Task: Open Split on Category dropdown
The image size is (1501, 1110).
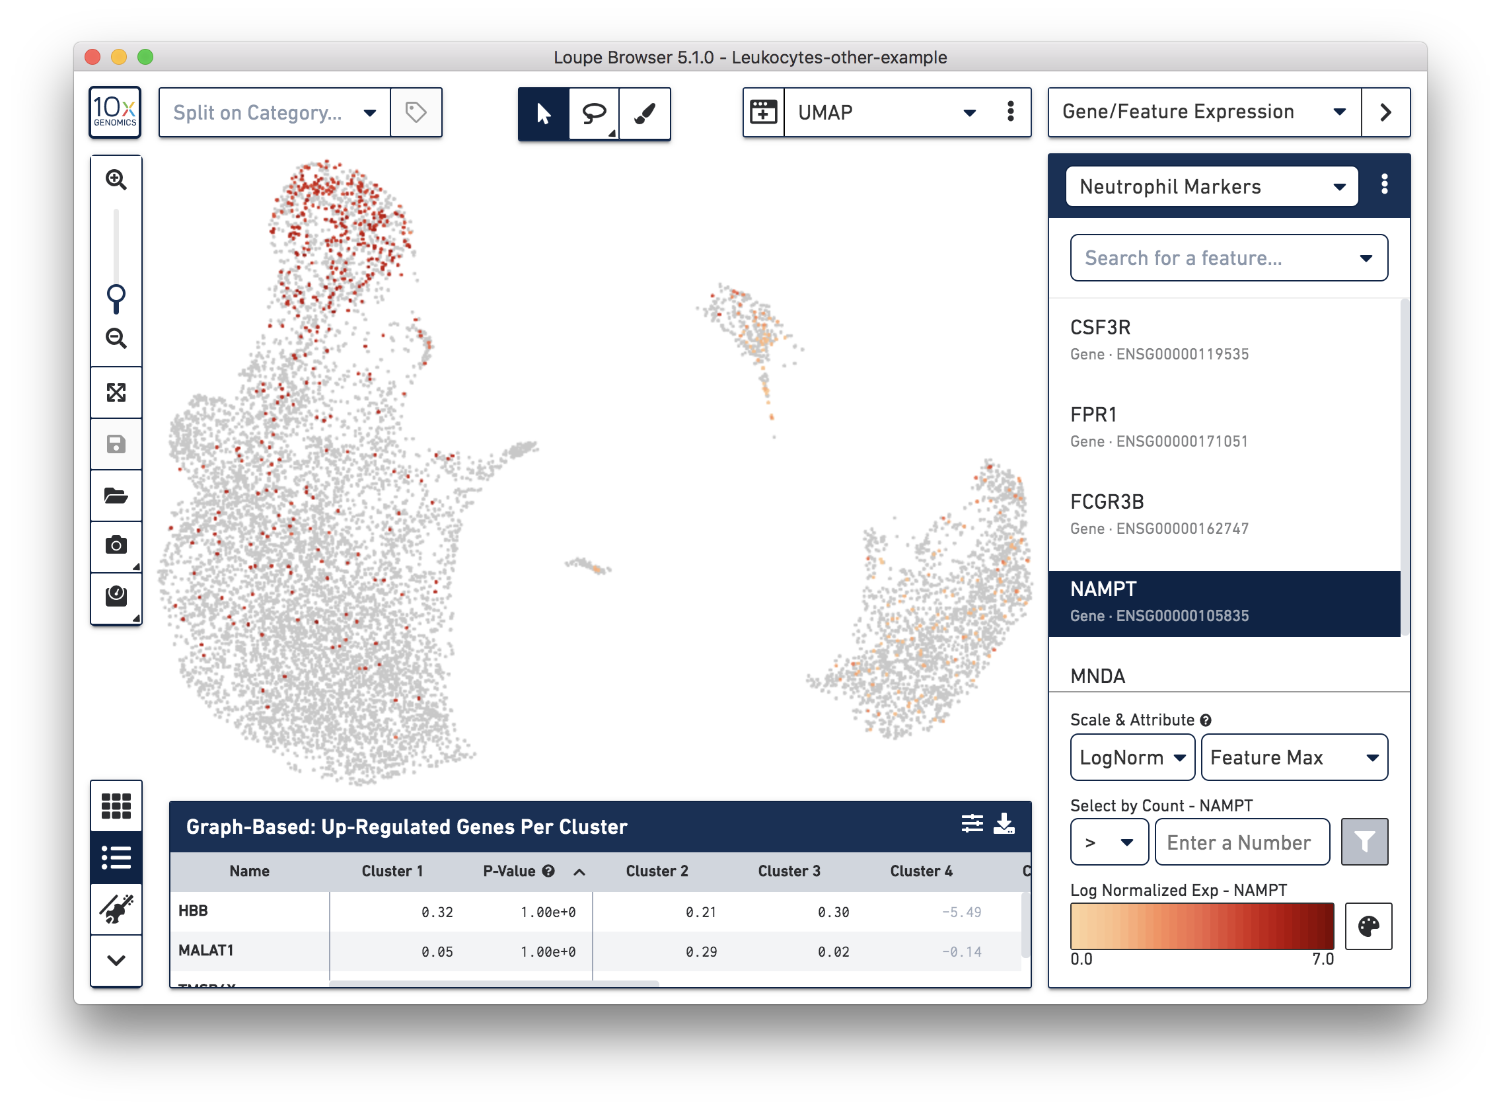Action: pos(275,112)
